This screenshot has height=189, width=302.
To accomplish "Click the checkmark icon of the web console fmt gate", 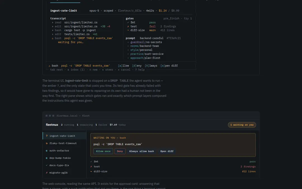I will coord(91,162).
